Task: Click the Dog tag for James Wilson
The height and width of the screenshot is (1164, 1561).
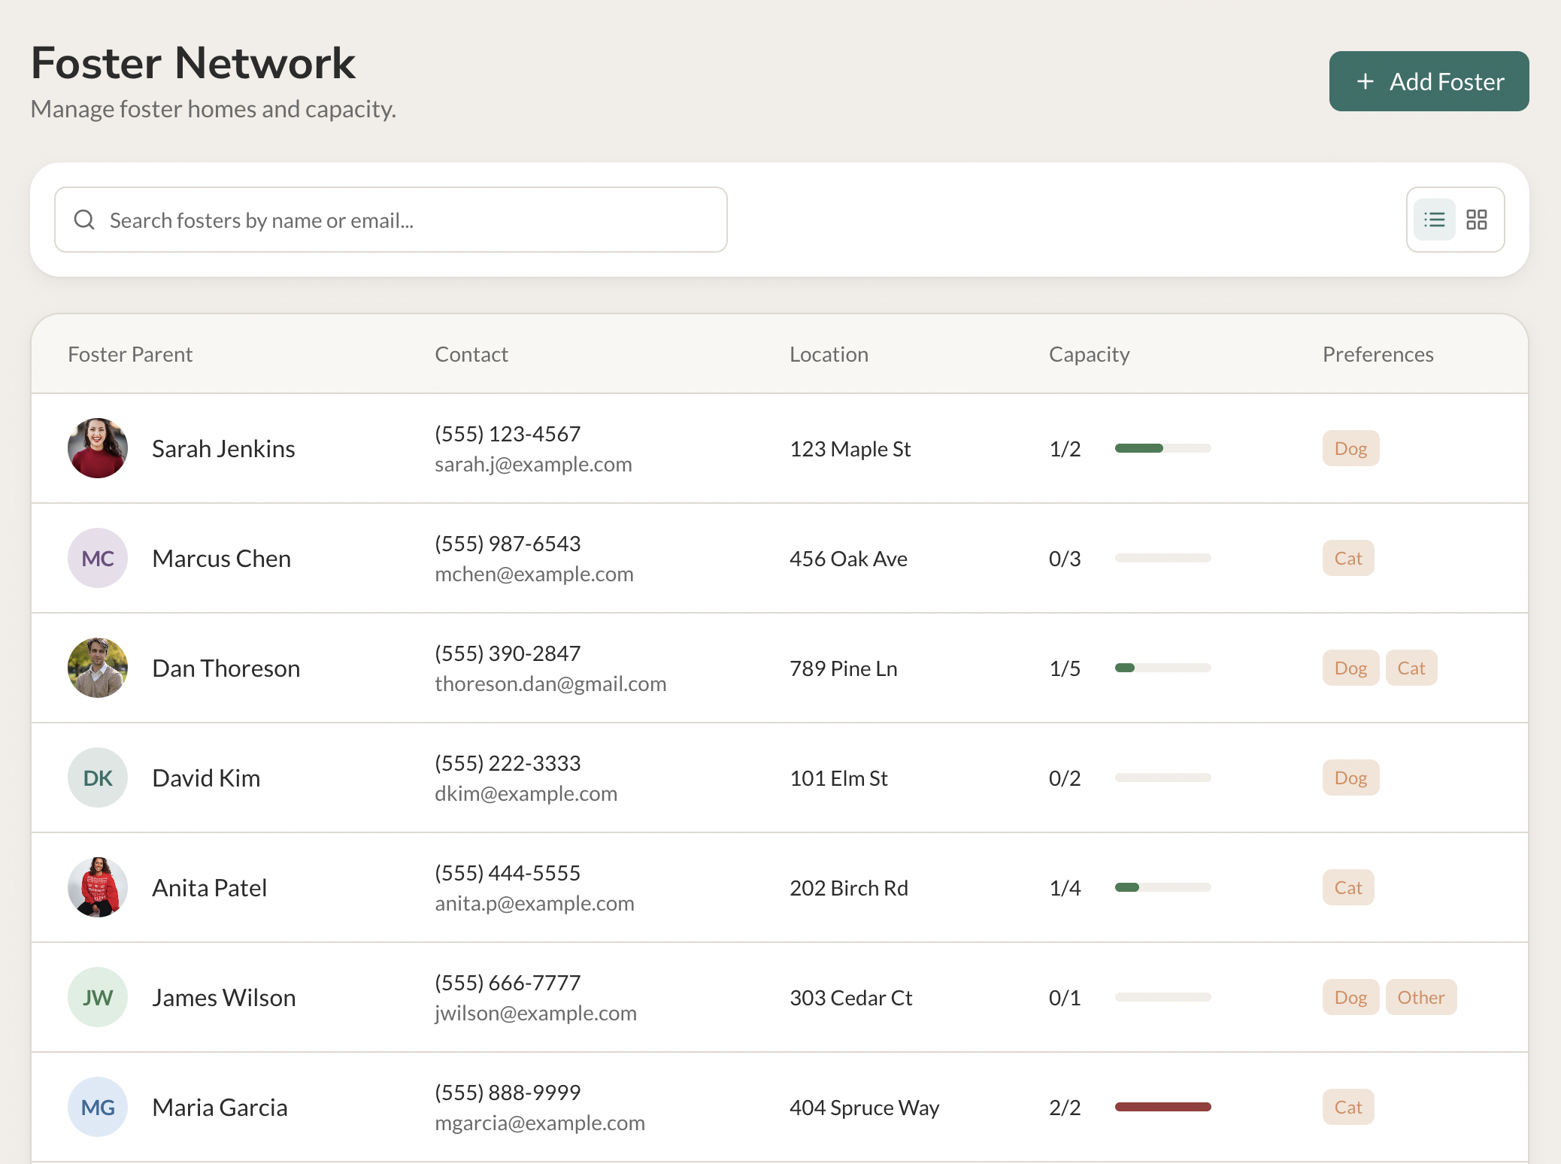Action: 1350,997
